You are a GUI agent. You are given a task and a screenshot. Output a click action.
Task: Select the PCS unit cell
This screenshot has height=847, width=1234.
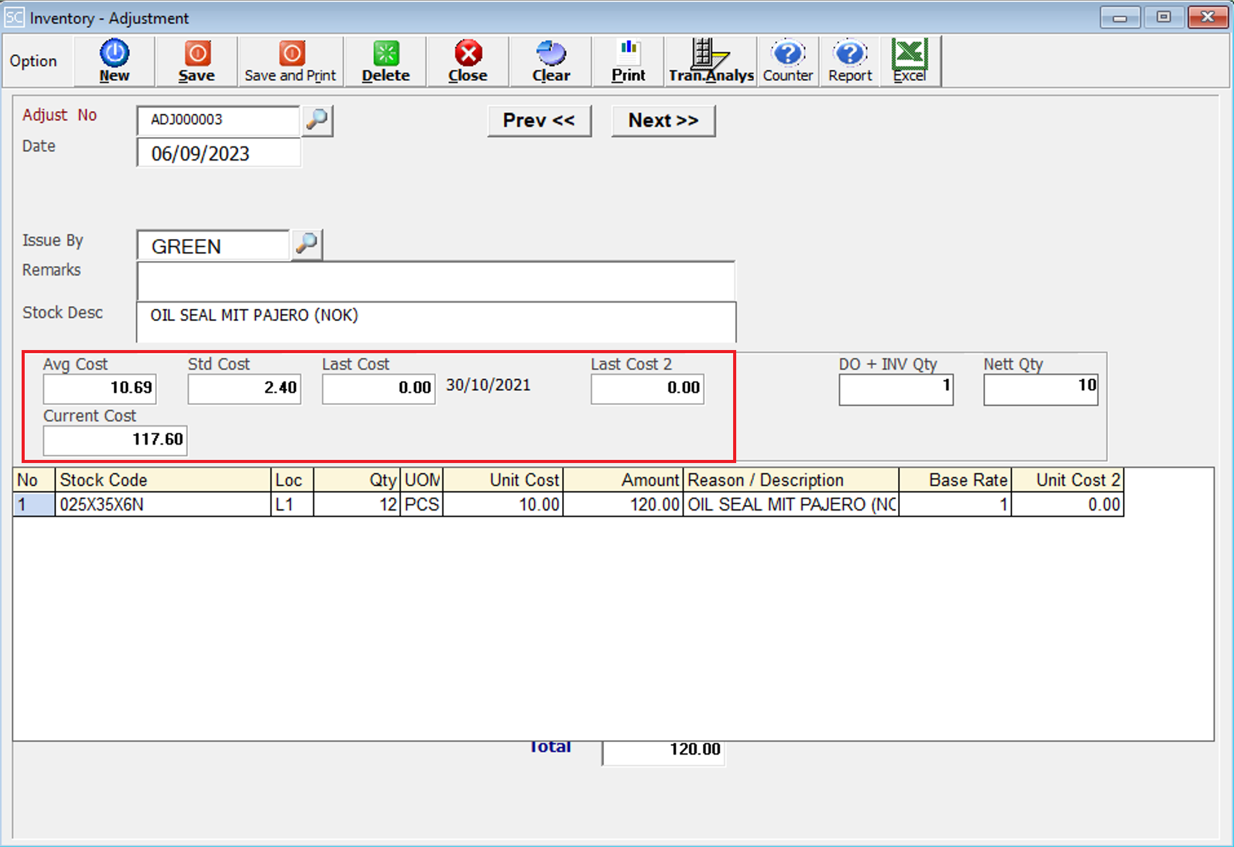tap(422, 504)
